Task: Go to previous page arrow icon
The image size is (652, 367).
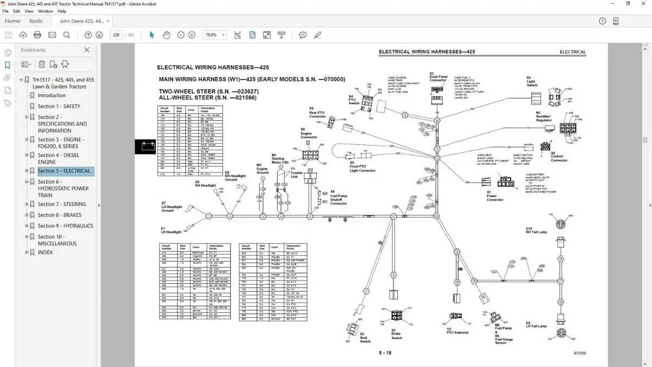Action: click(x=88, y=35)
